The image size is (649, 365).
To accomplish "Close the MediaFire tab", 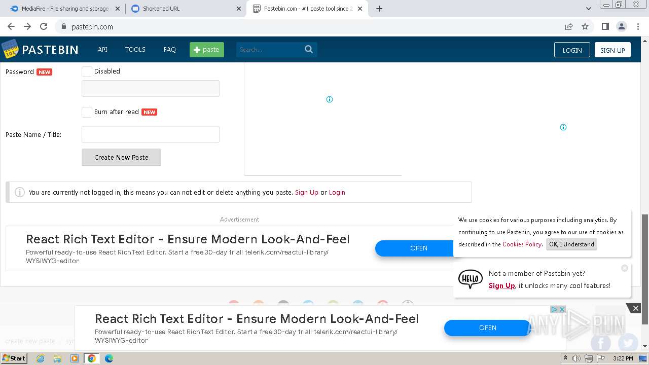I will [118, 9].
